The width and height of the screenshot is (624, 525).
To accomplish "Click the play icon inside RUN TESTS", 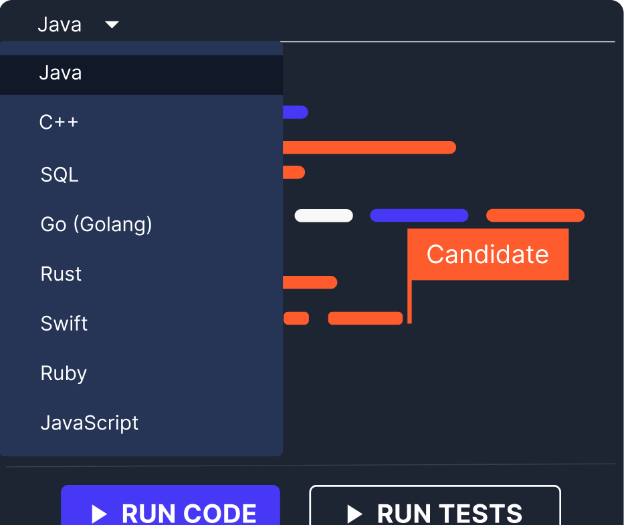I will pos(353,514).
